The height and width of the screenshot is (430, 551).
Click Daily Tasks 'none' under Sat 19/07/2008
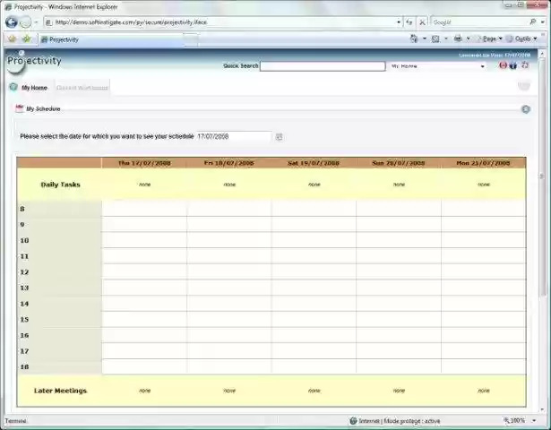click(x=314, y=185)
